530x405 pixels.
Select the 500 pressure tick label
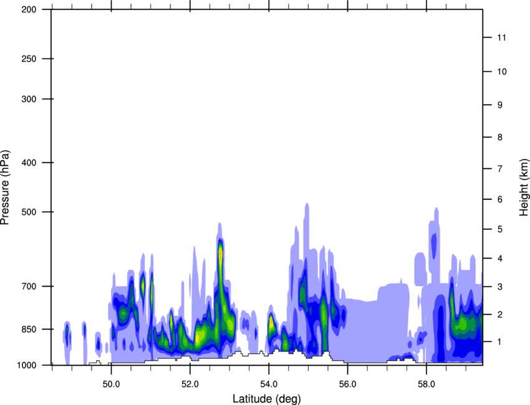29,212
